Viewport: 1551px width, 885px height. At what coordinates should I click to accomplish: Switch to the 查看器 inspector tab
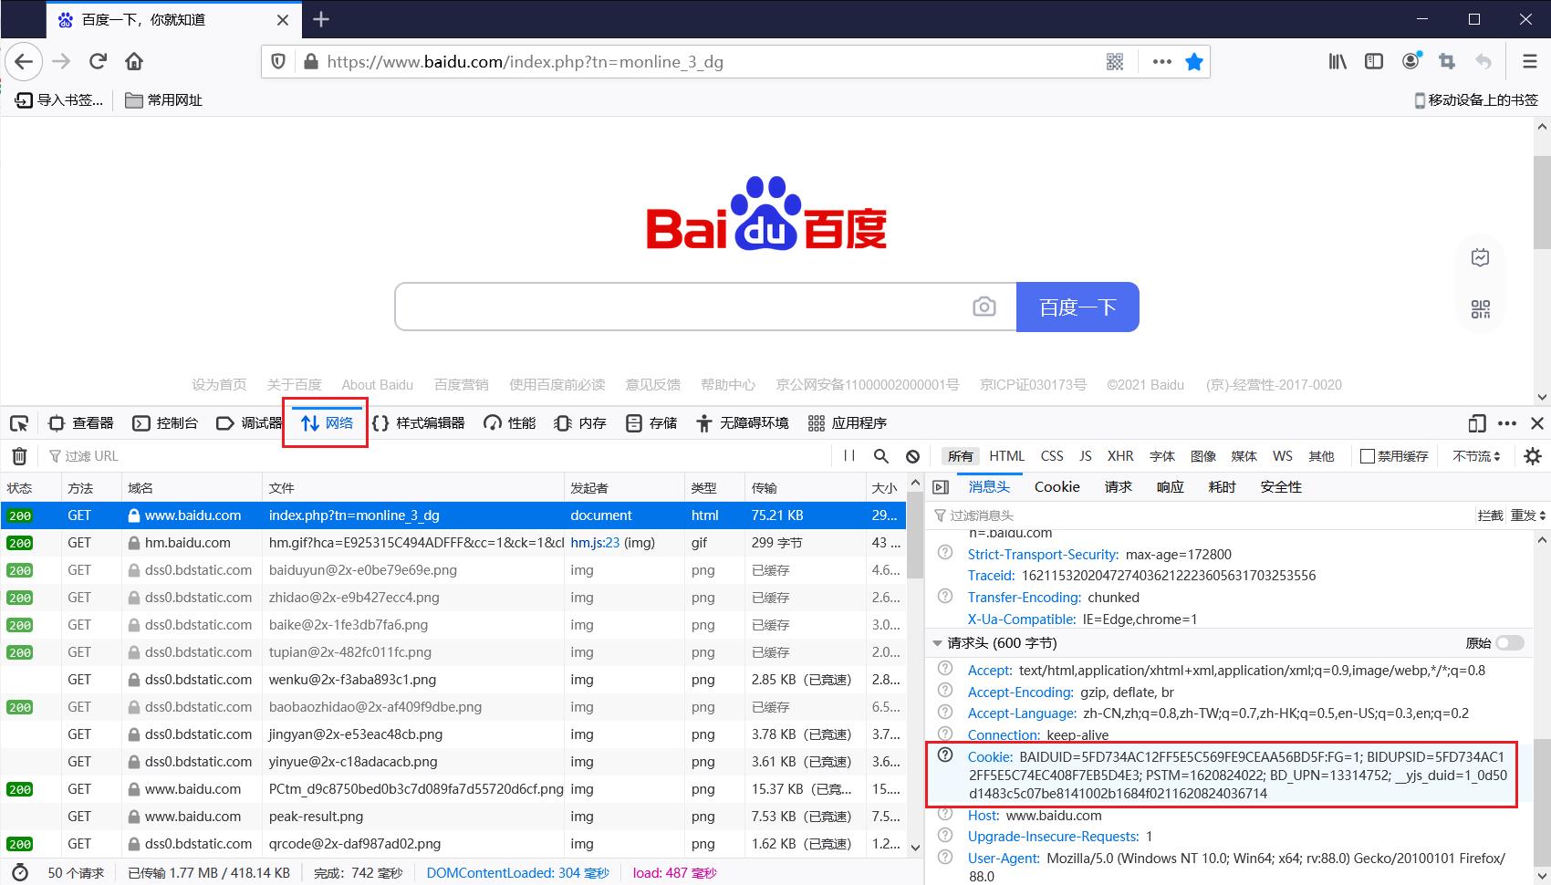tap(82, 423)
